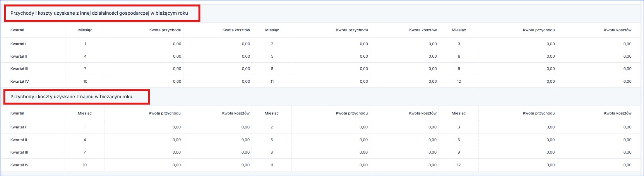Edit month 5 income amount in business activity table
Viewport: 644px width, 176px height.
point(363,56)
